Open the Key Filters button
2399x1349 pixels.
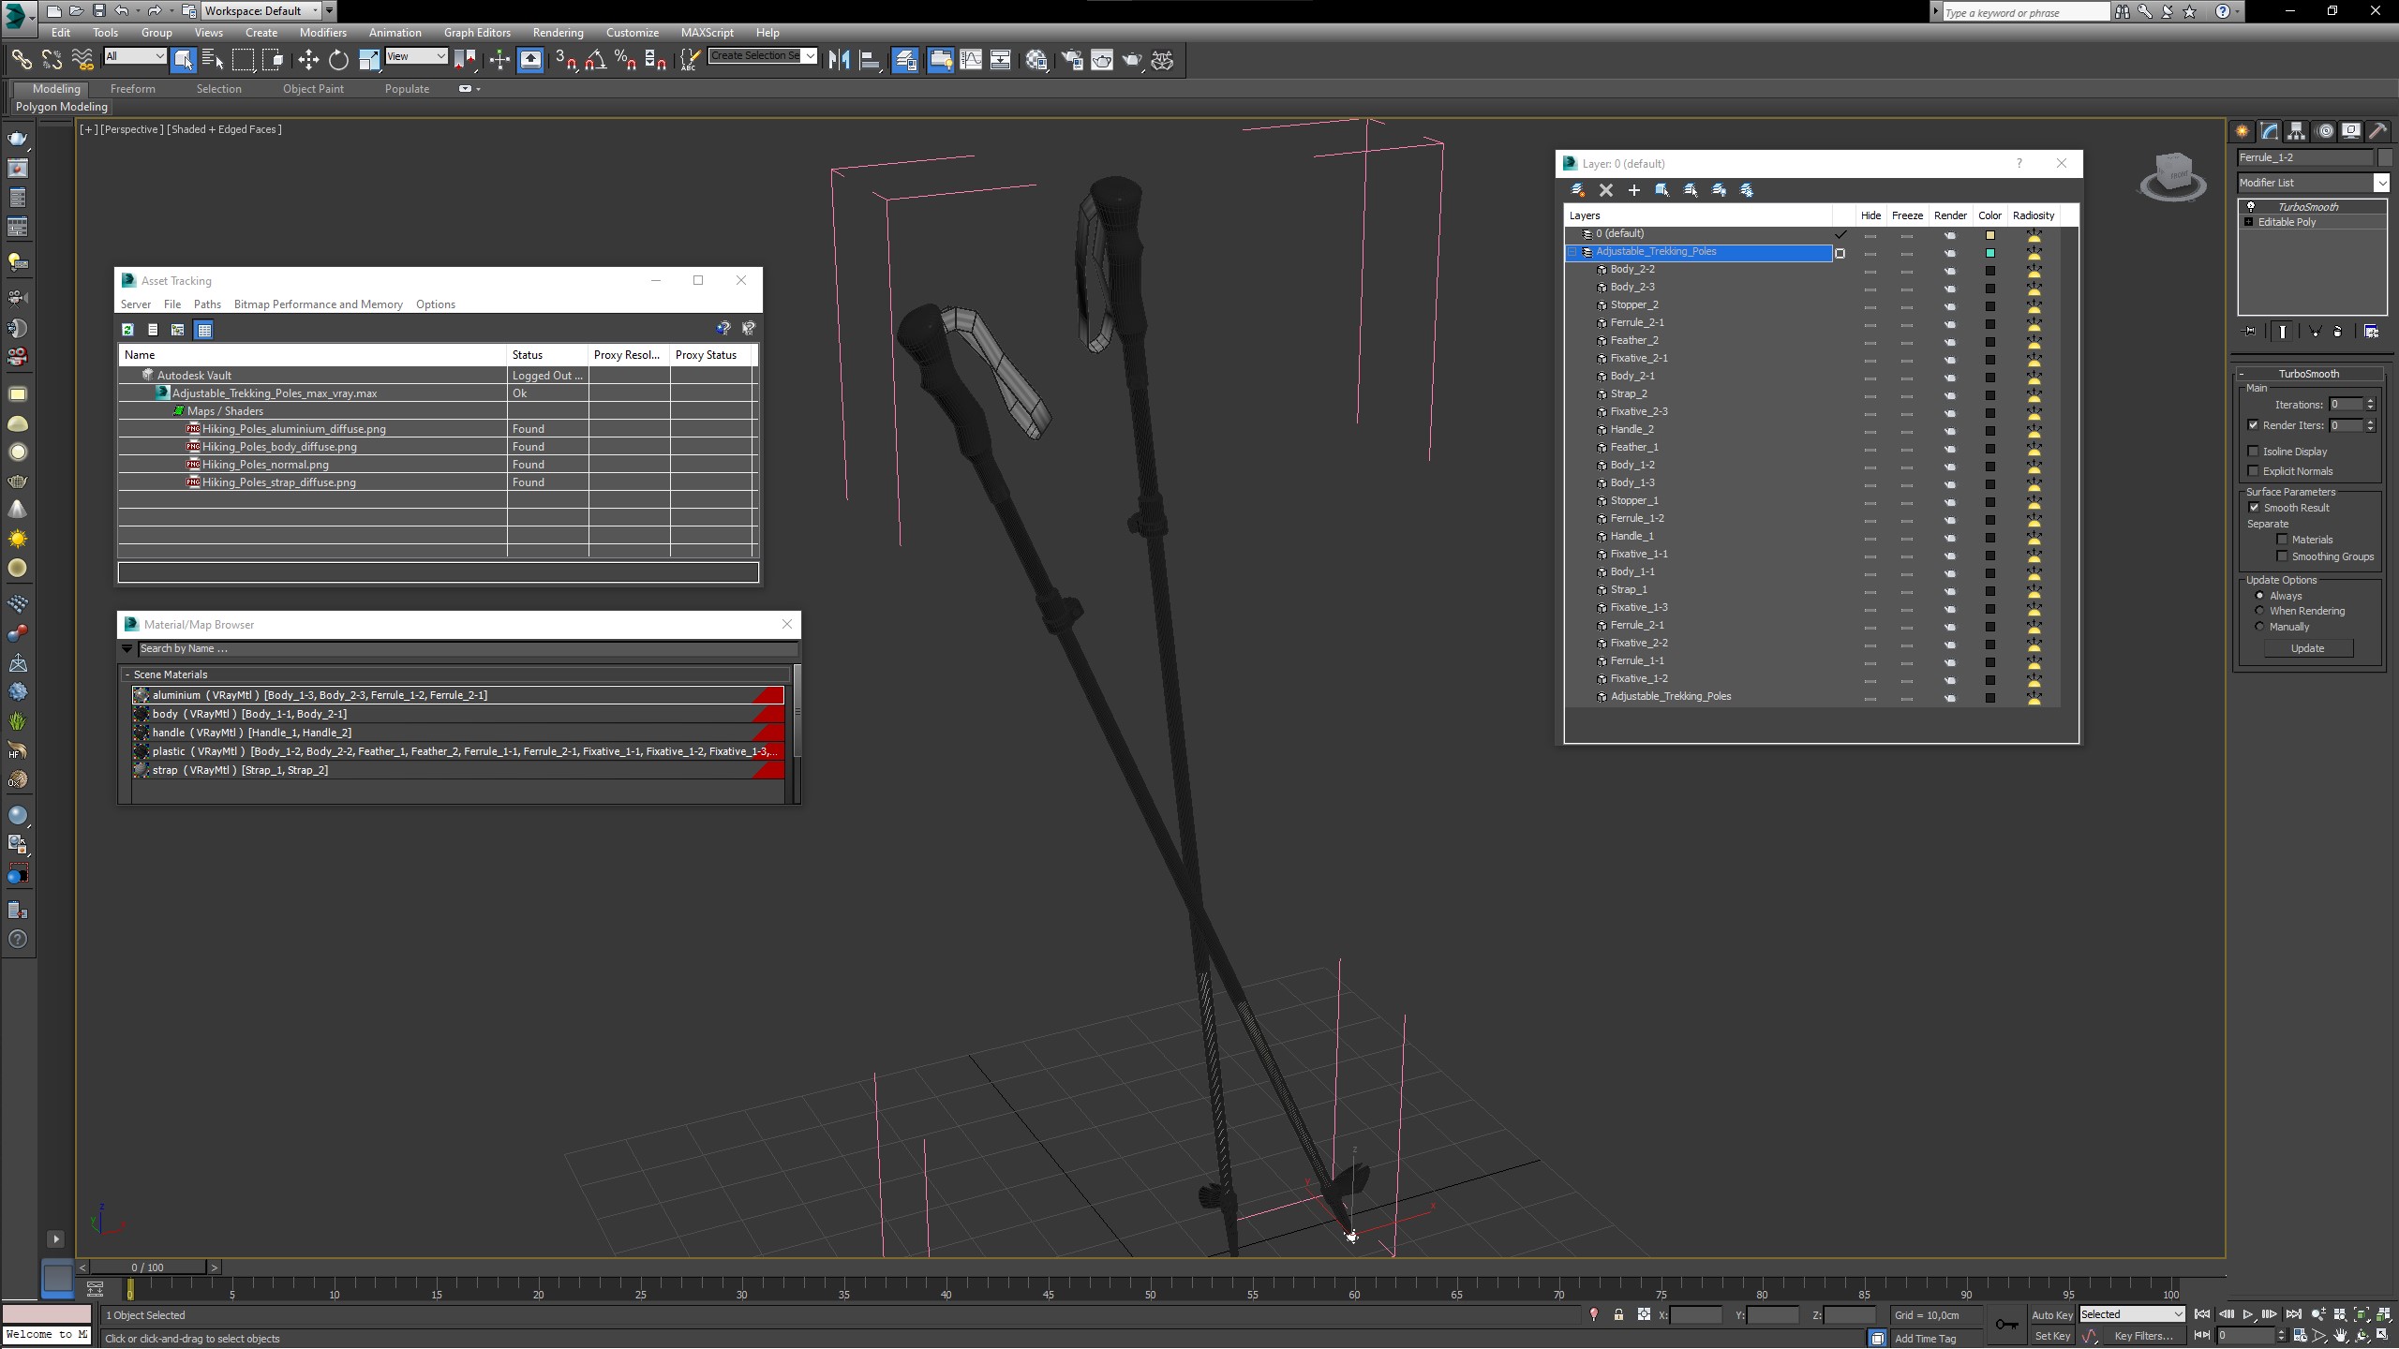[x=2144, y=1337]
